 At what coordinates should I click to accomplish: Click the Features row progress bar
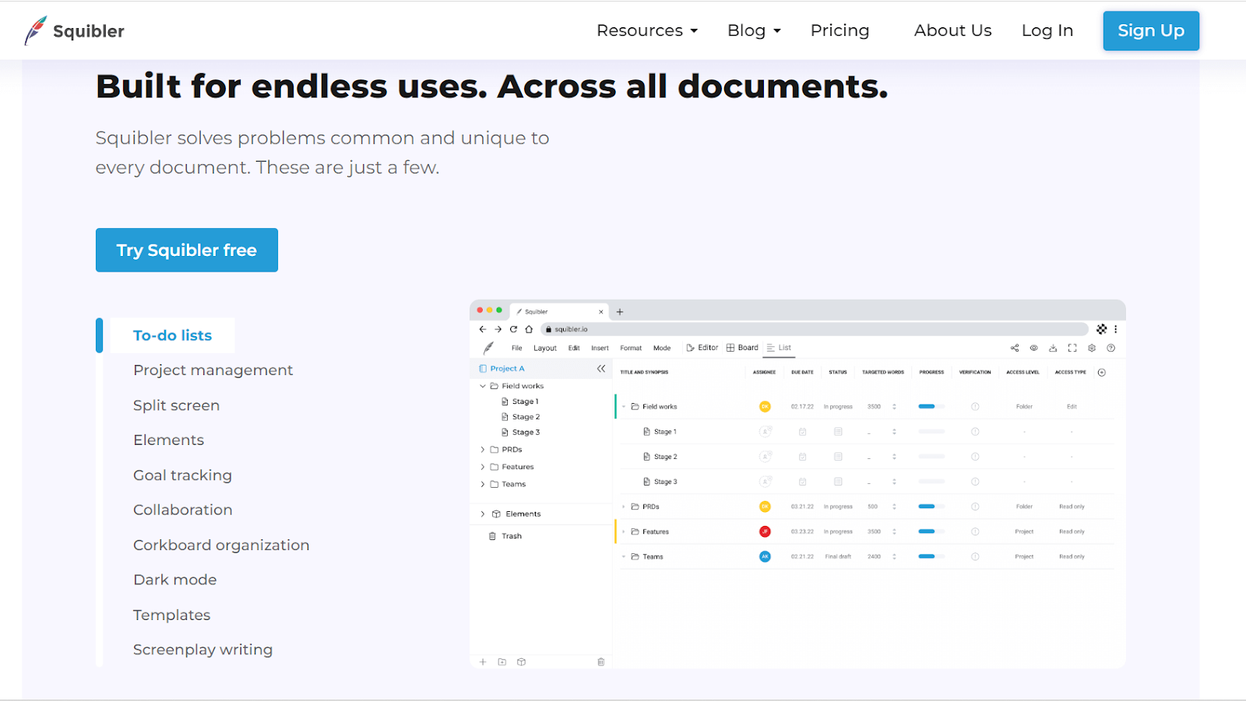pyautogui.click(x=931, y=531)
